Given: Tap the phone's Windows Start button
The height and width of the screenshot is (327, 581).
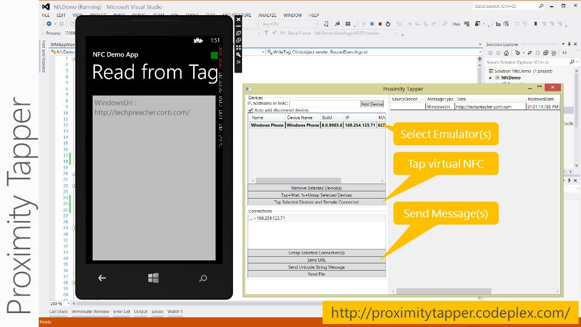Looking at the screenshot, I should pyautogui.click(x=153, y=278).
